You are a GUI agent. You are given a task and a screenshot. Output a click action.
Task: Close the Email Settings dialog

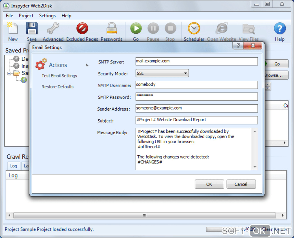tap(253, 46)
